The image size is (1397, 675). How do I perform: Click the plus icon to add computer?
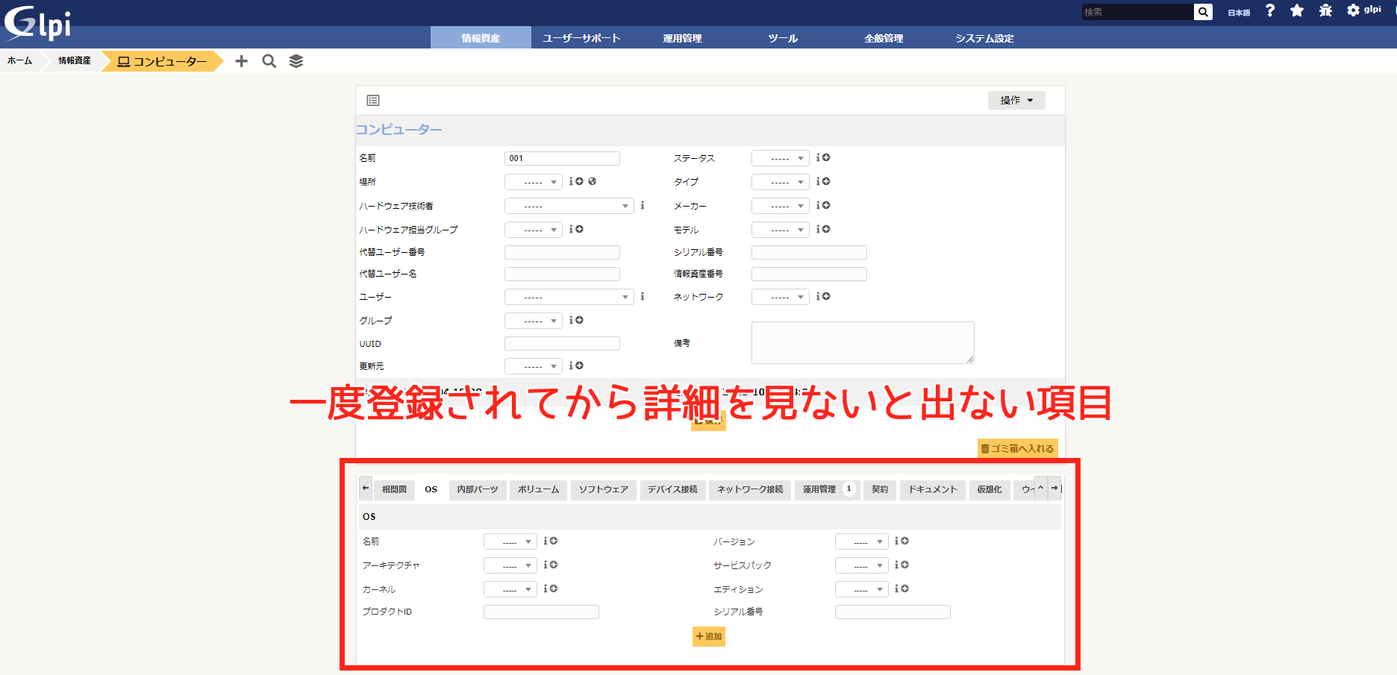coord(241,61)
